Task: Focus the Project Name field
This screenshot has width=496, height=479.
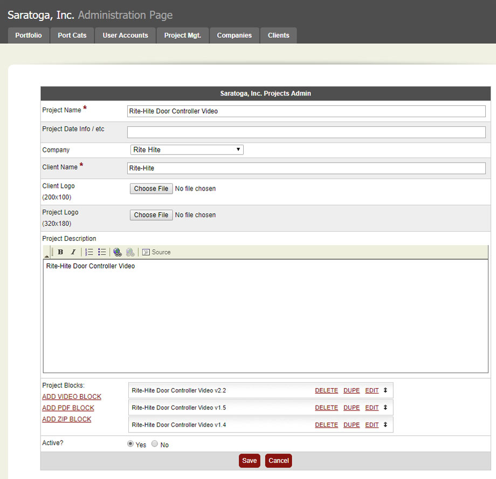Action: 306,111
